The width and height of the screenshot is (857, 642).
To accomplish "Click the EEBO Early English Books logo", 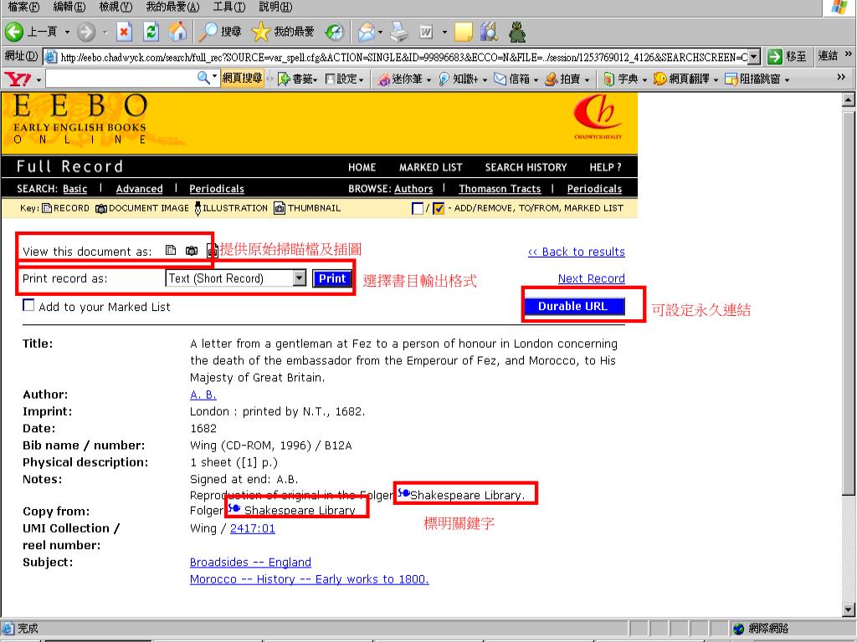I will pos(80,119).
